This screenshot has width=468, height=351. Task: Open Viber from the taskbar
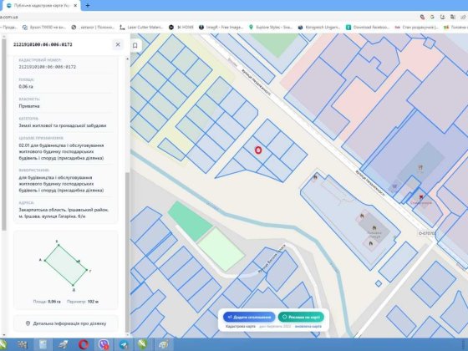[104, 344]
